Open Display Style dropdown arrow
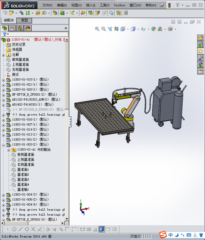Screen dimensions: 205x240 (x=138, y=29)
